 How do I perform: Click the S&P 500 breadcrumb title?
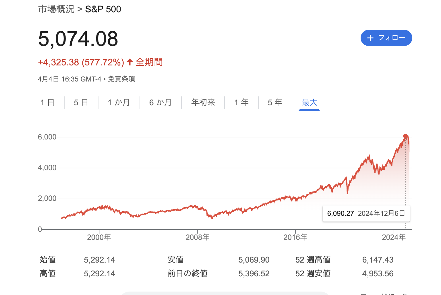pyautogui.click(x=103, y=9)
